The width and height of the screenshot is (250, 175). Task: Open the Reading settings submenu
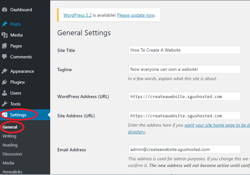pyautogui.click(x=10, y=145)
